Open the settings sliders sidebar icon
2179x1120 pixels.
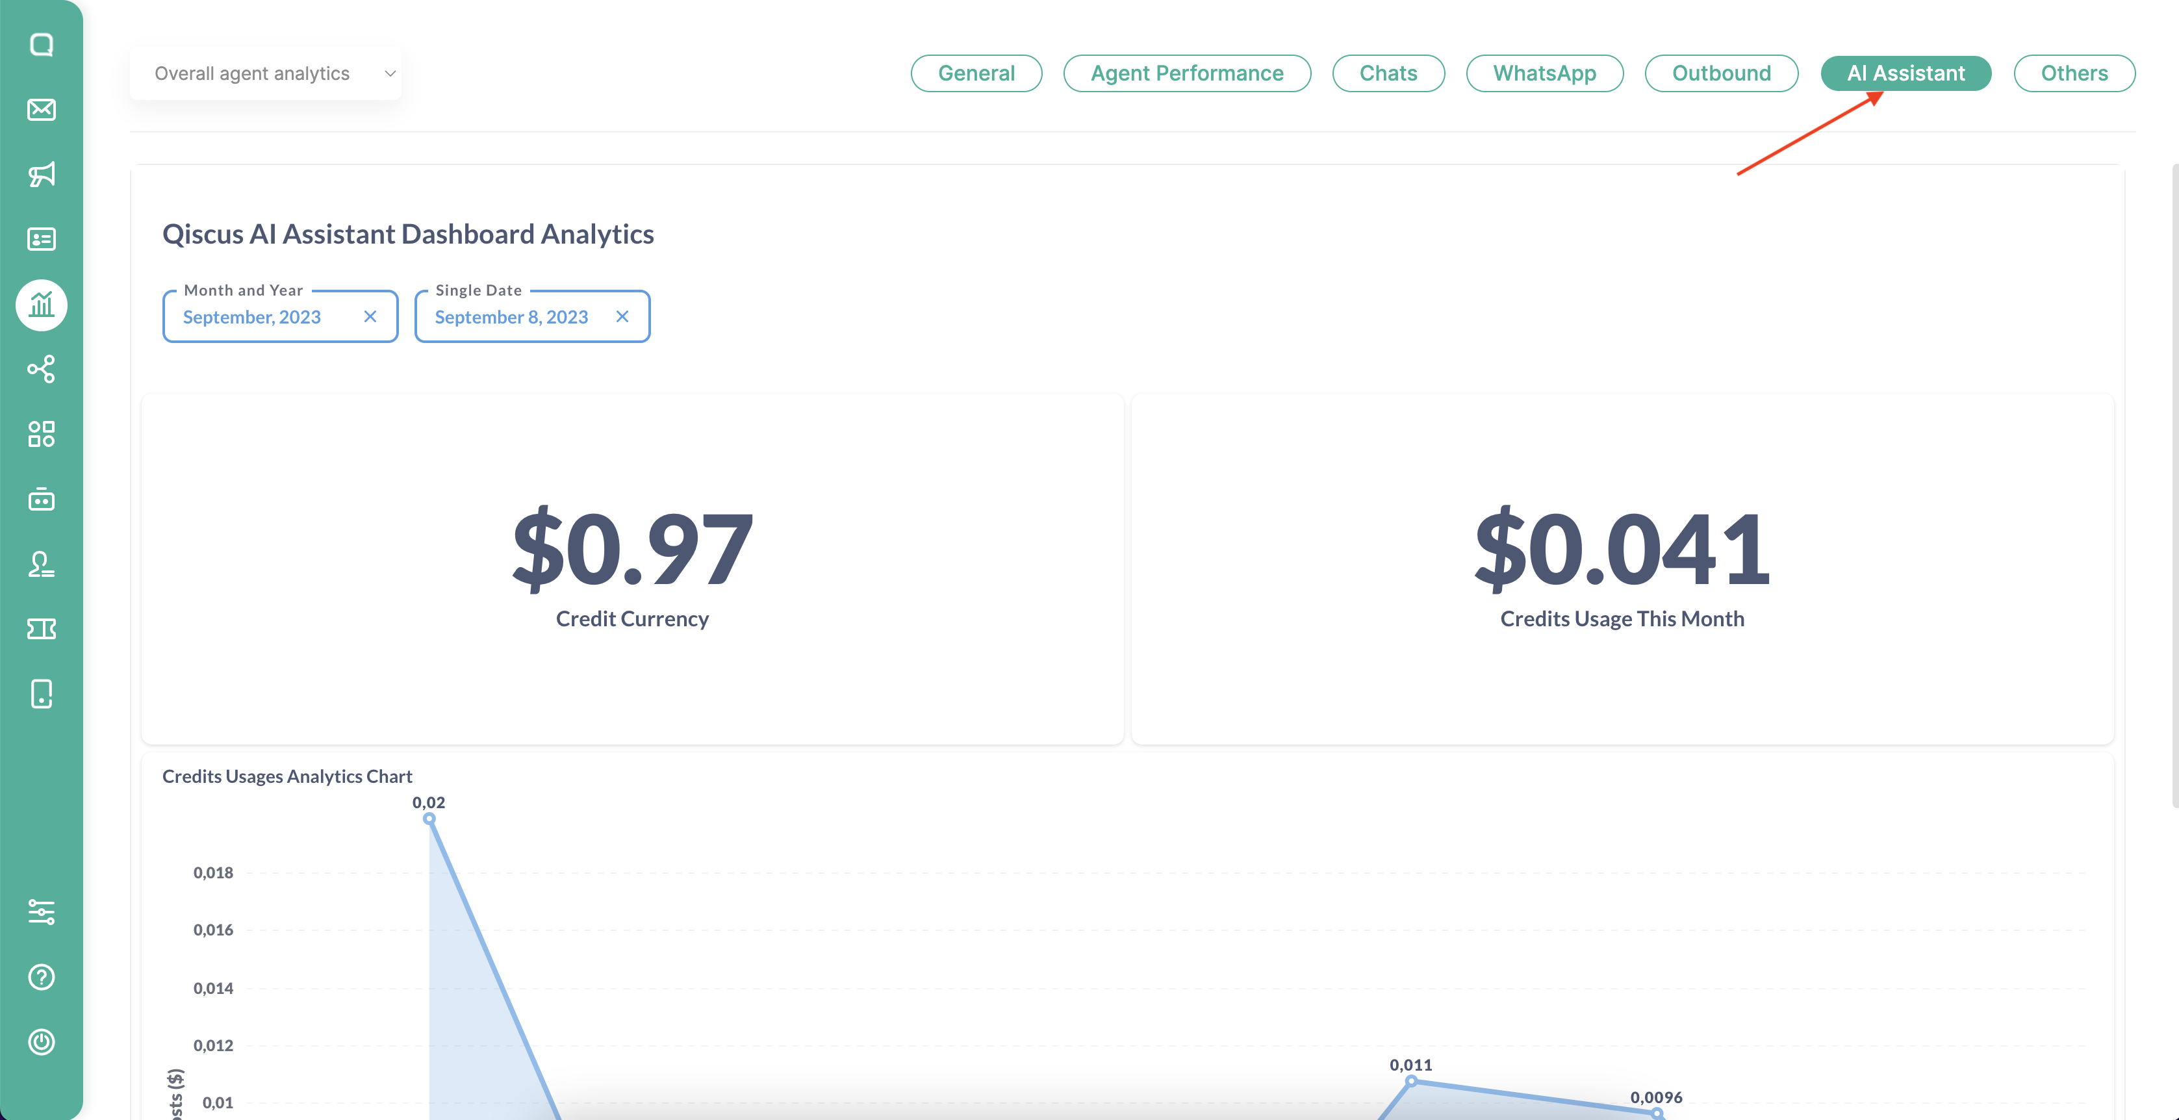pyautogui.click(x=42, y=912)
